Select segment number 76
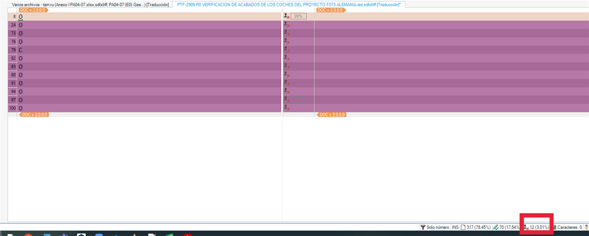This screenshot has width=589, height=236. pos(13,42)
